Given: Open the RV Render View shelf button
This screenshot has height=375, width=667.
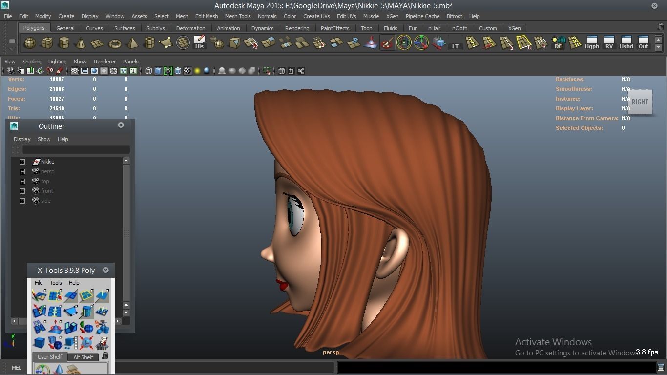Looking at the screenshot, I should coord(609,43).
